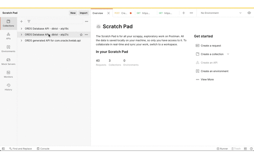254x158 pixels.
Task: Open the Collections sidebar panel
Action: (8, 23)
